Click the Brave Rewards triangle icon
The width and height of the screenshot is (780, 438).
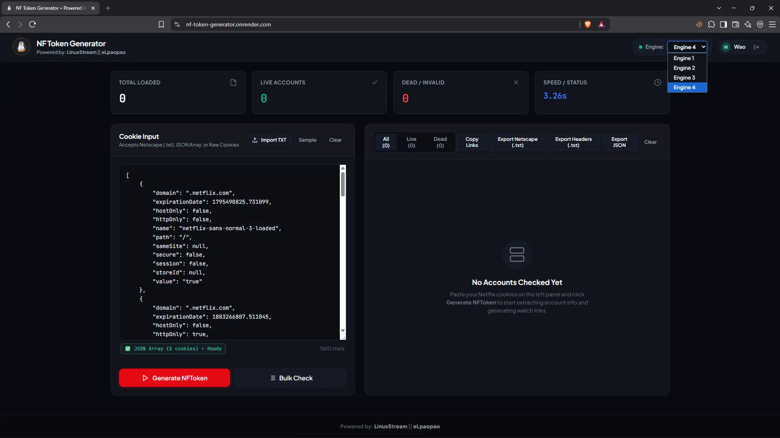point(602,24)
